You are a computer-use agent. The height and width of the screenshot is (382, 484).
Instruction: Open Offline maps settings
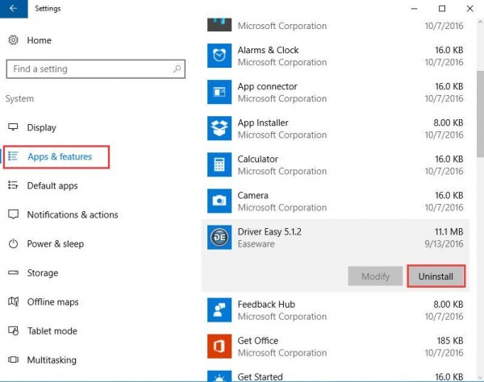[x=52, y=302]
